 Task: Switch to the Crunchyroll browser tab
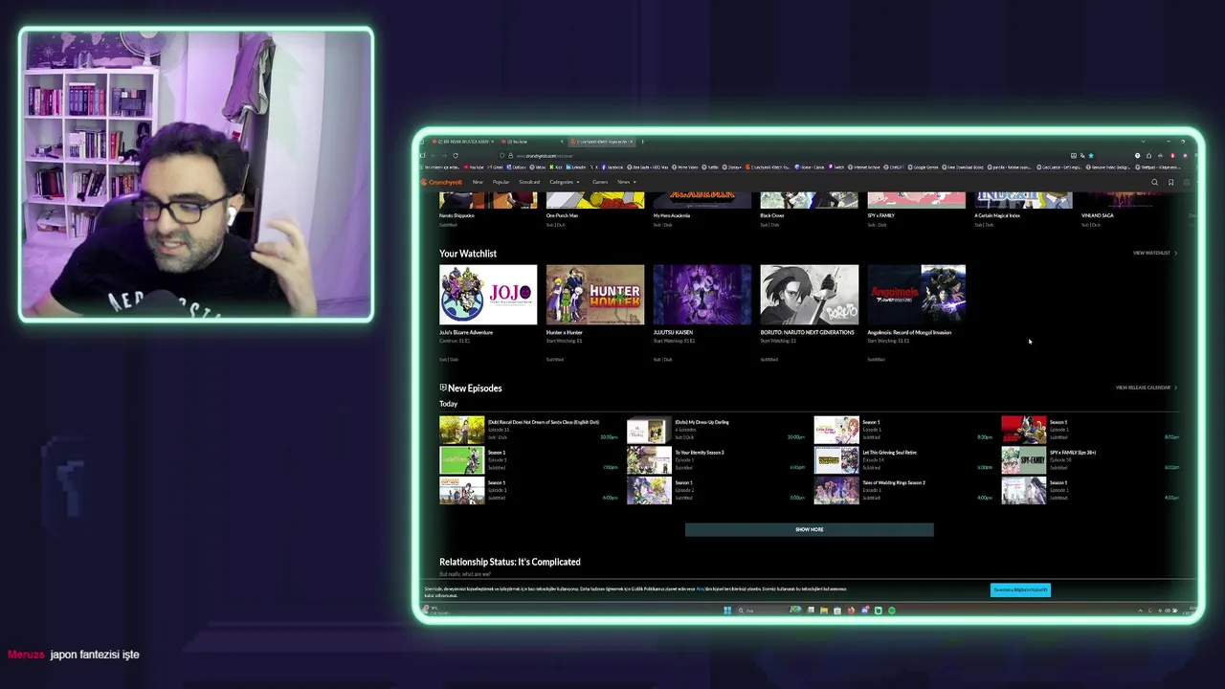(600, 141)
